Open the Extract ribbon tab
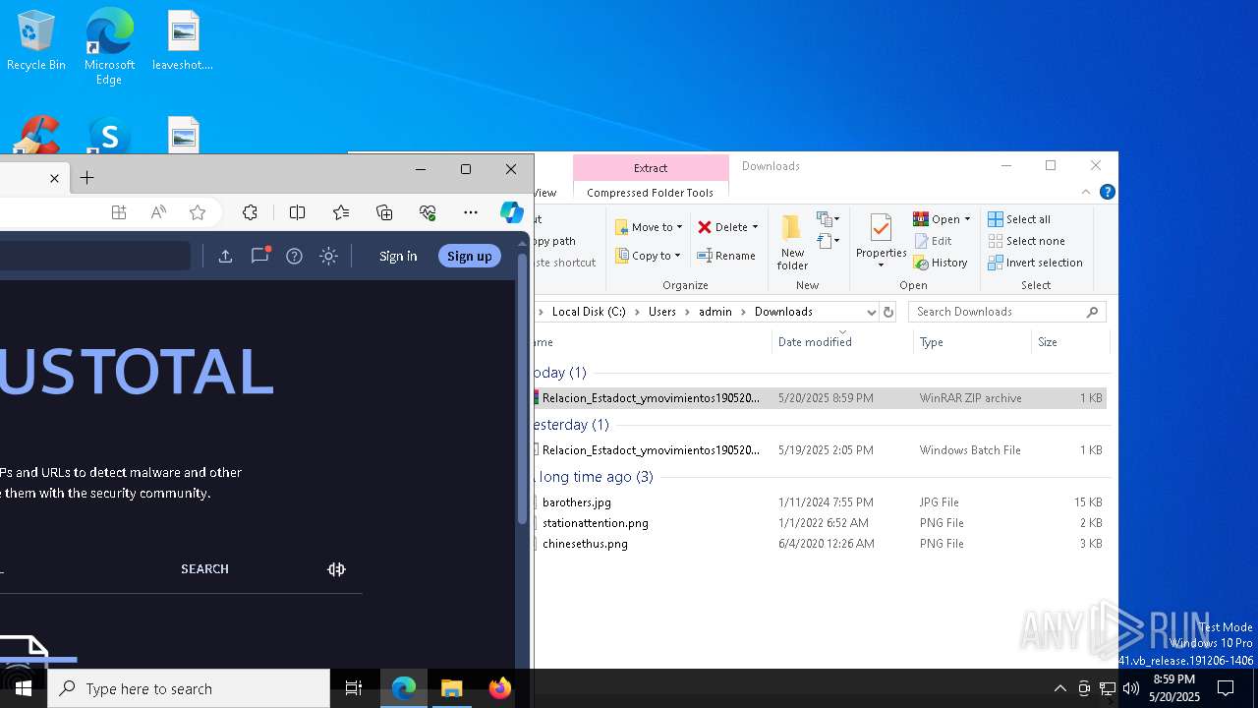The height and width of the screenshot is (708, 1258). pyautogui.click(x=651, y=168)
